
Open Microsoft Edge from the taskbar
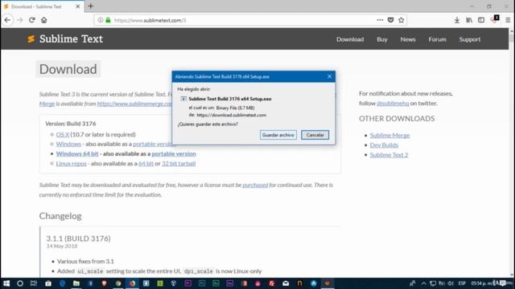(63, 283)
